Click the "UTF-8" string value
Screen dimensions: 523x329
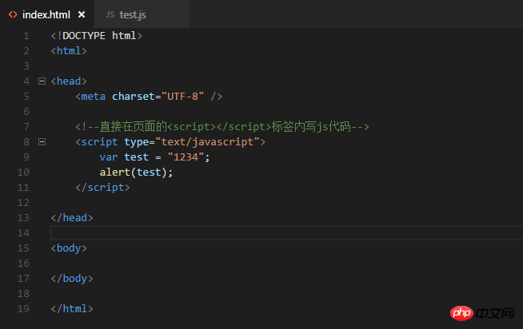[182, 97]
